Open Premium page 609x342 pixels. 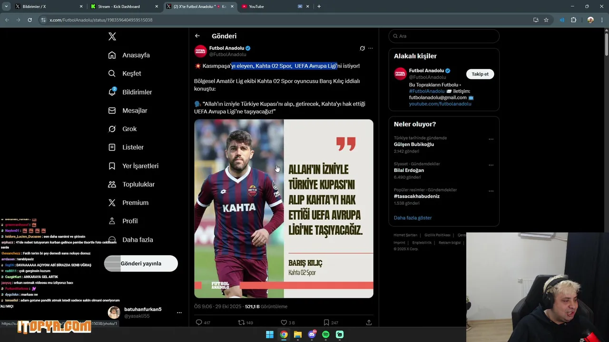[128, 203]
